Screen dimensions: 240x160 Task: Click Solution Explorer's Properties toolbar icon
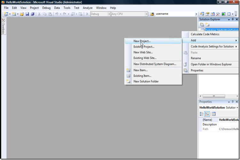pyautogui.click(x=202, y=25)
